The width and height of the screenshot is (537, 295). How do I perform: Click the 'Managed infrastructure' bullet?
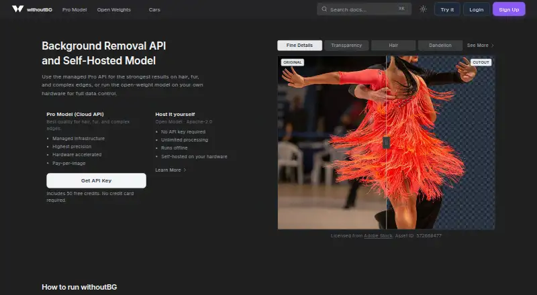point(79,138)
